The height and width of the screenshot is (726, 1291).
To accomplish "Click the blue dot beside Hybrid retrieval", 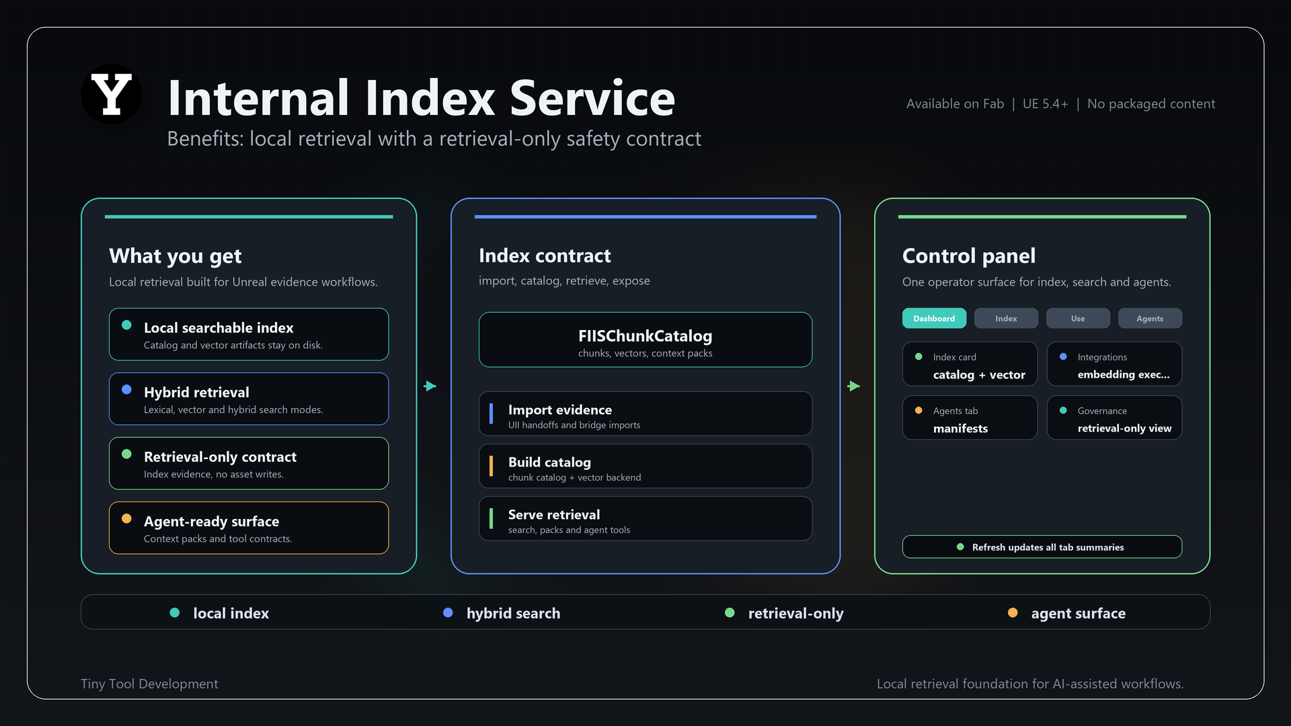I will coord(126,390).
